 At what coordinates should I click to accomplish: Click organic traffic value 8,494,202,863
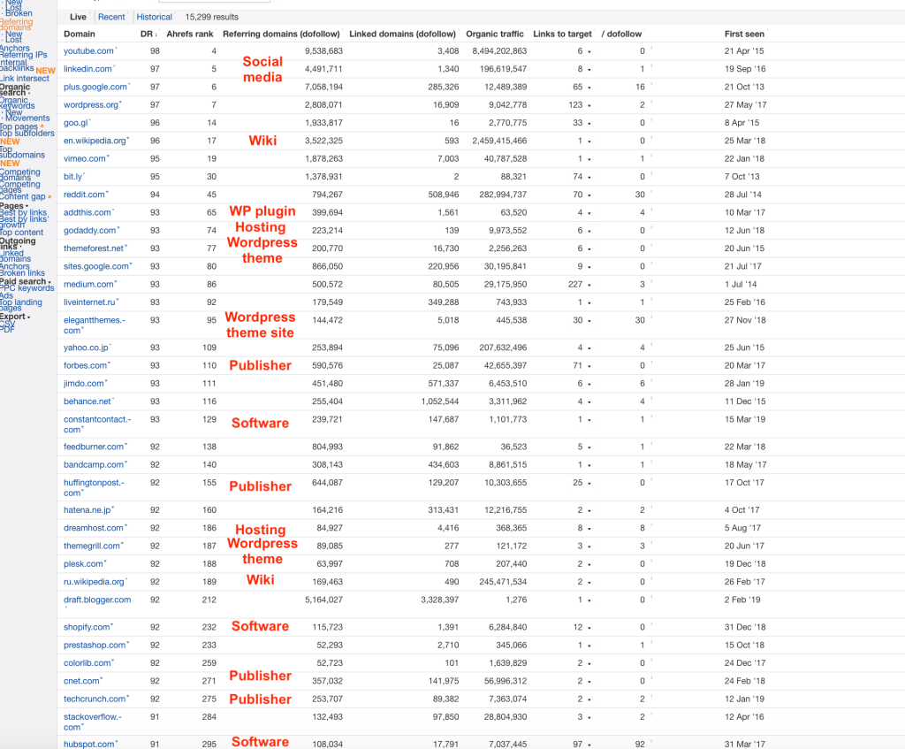point(499,51)
